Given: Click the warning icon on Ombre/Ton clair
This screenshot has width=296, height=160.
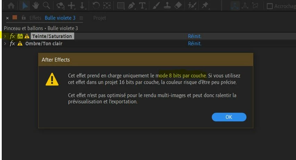Looking at the screenshot, I should 20,44.
